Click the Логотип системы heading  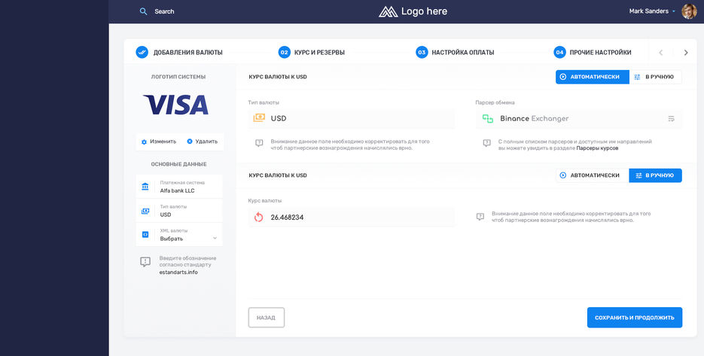[x=178, y=77]
